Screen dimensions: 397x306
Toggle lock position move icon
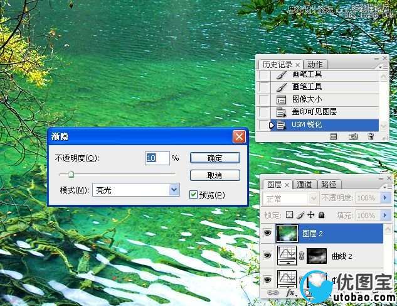[310, 215]
